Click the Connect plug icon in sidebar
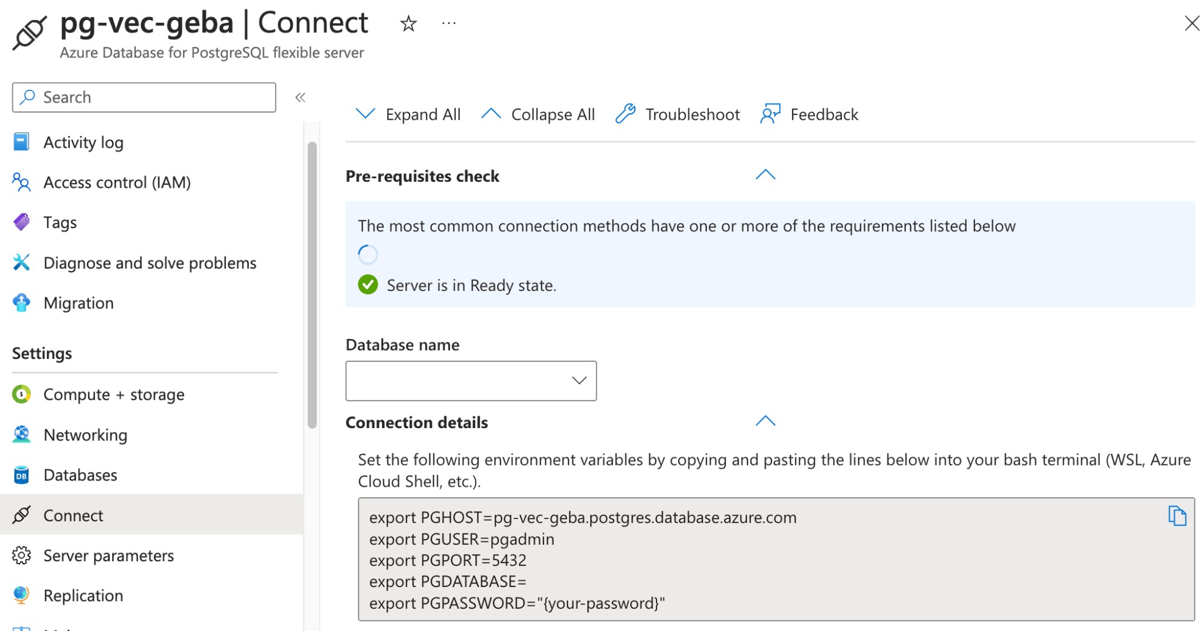 tap(21, 515)
